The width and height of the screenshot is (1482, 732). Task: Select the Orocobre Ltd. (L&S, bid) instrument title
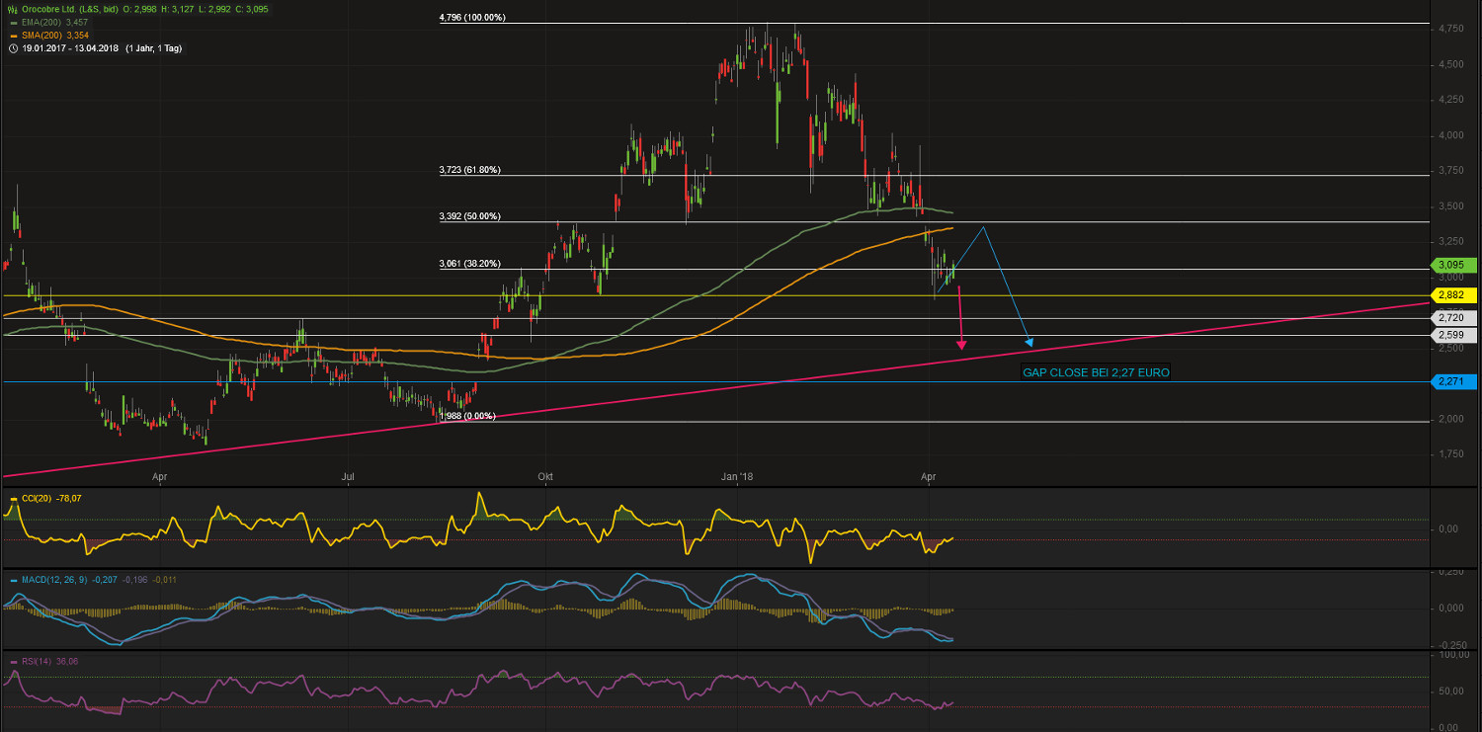(x=70, y=9)
